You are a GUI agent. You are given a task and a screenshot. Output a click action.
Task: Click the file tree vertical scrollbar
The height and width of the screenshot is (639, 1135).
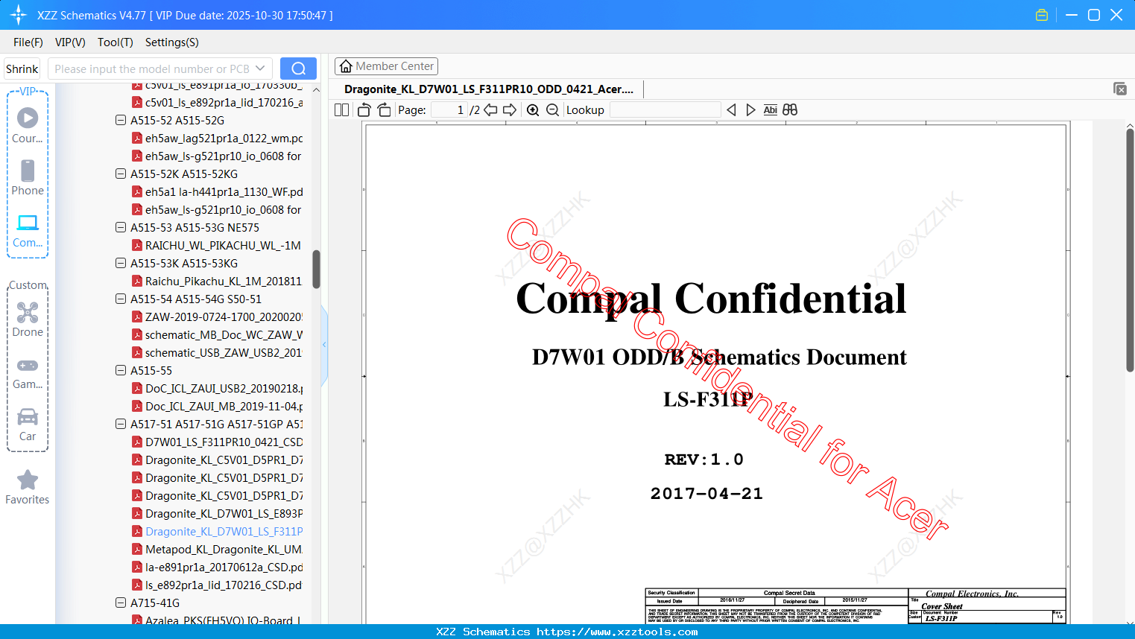(x=316, y=269)
